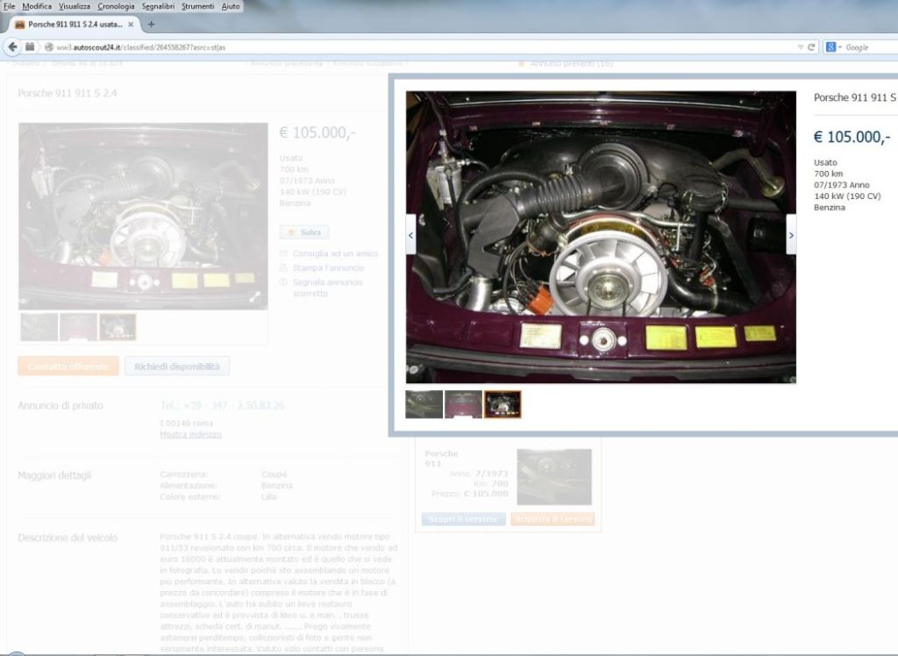Click the large engine bay photo

click(601, 237)
